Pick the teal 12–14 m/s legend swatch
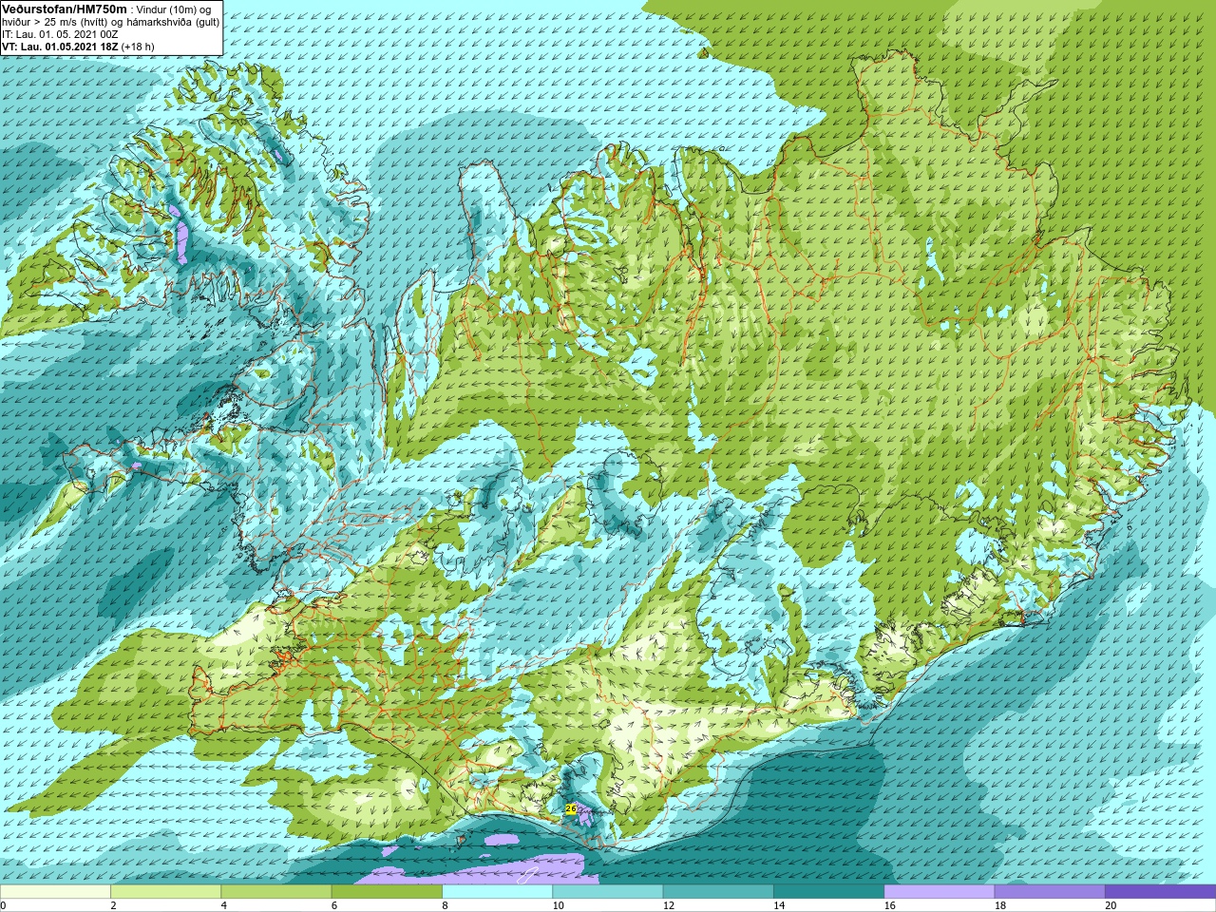The height and width of the screenshot is (912, 1216). point(718,892)
